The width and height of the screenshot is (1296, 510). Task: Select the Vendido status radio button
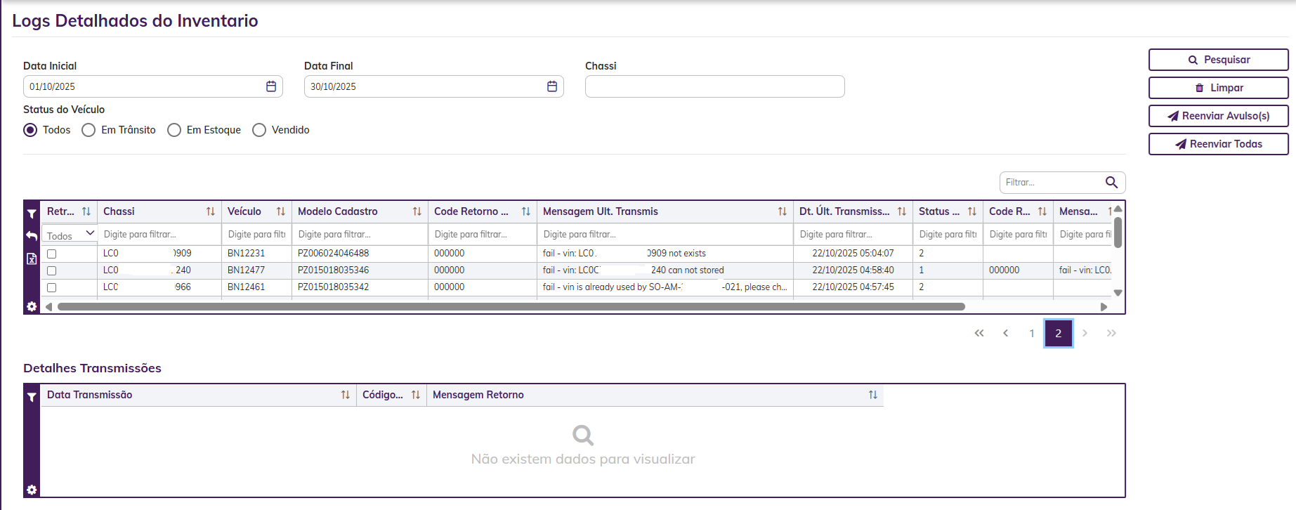[259, 130]
